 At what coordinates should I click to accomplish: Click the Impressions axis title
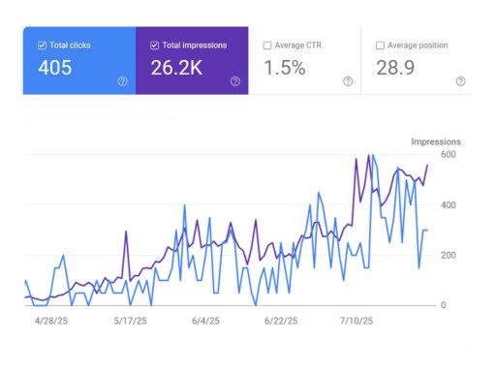tap(436, 141)
